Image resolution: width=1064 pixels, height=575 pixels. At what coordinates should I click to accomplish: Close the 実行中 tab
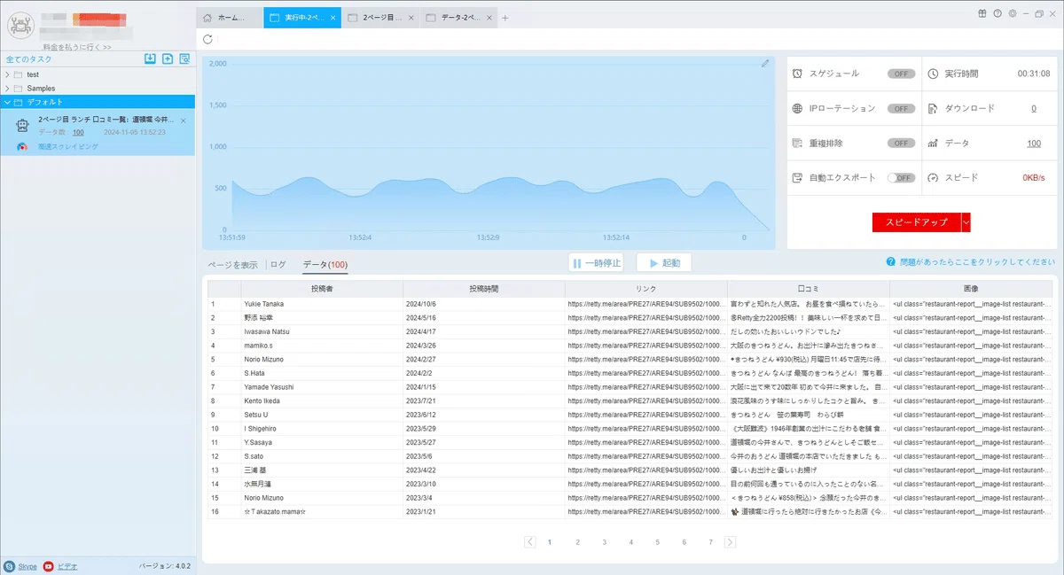(x=332, y=18)
